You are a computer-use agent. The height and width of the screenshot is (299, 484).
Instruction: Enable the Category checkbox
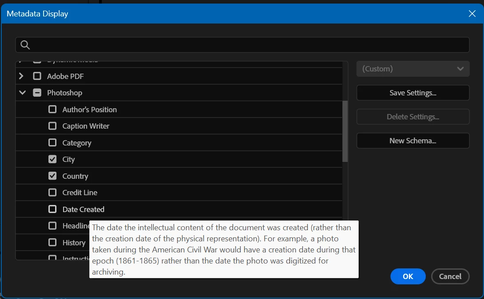52,142
